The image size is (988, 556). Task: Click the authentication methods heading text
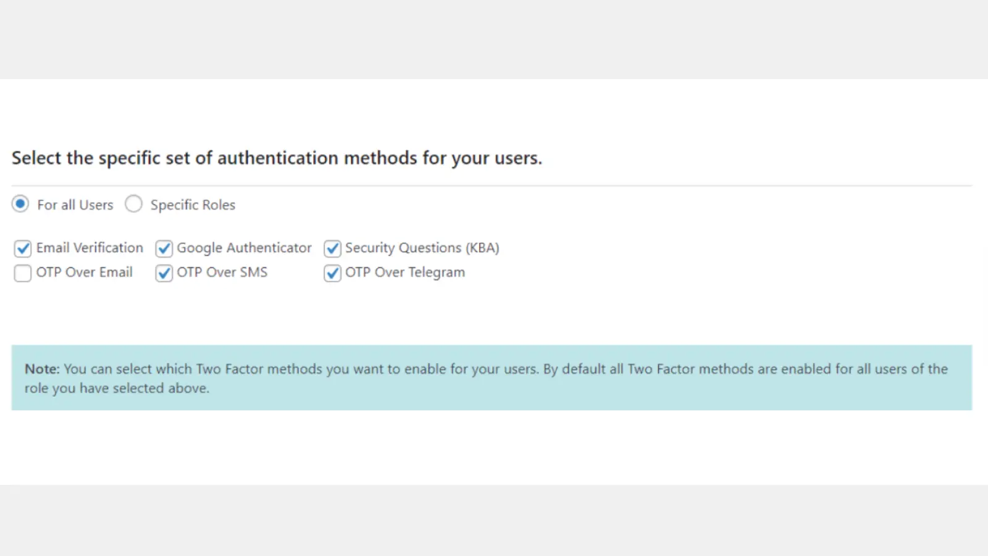tap(277, 158)
